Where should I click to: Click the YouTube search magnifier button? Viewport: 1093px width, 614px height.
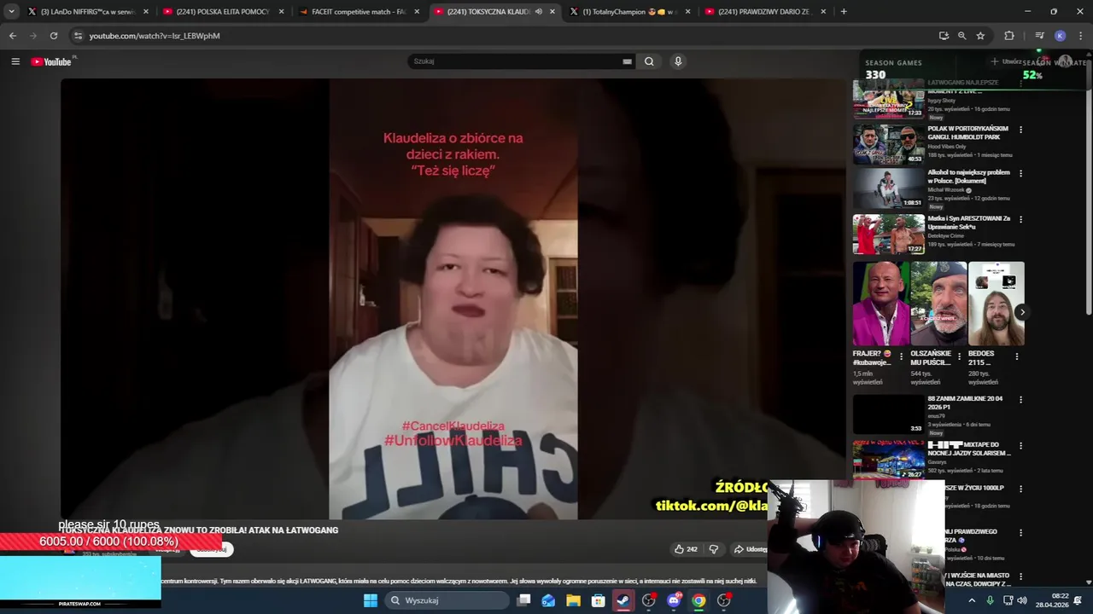point(649,61)
